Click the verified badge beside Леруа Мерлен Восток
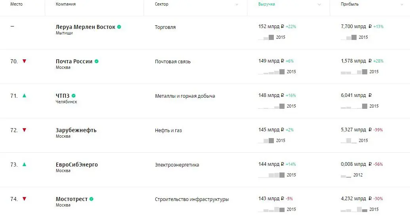410x216 pixels. [119, 27]
